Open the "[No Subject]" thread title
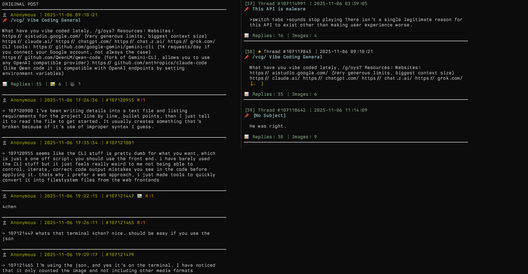528x274 pixels. coord(270,116)
